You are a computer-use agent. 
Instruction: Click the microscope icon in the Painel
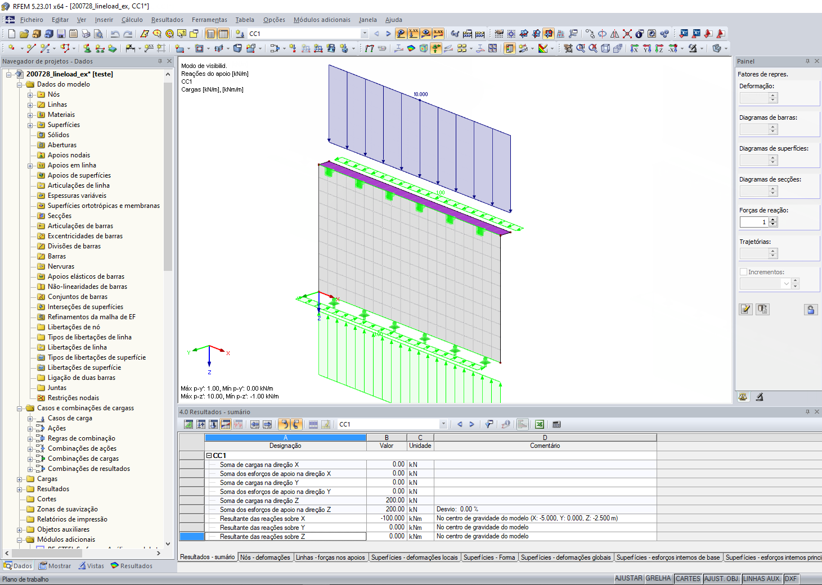coord(760,397)
